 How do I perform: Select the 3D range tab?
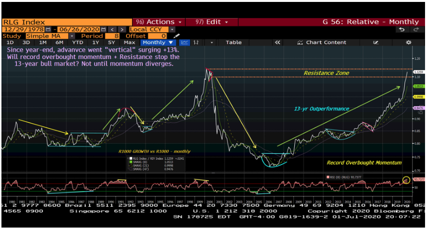[x=26, y=42]
